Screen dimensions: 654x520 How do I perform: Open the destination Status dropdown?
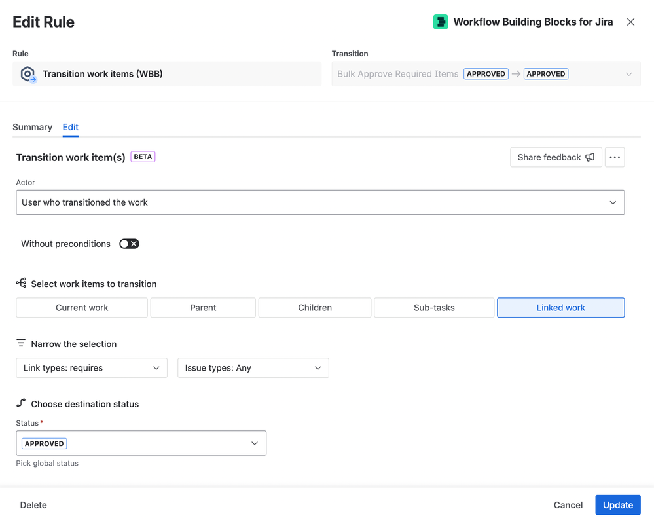point(141,443)
